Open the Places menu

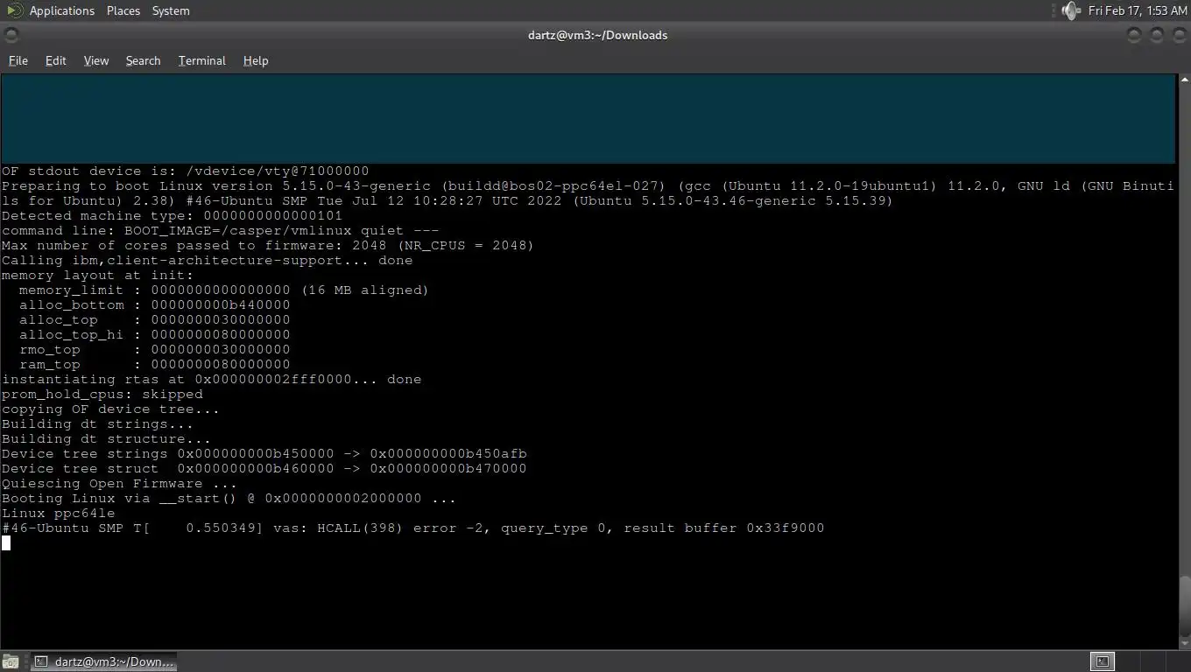pos(123,10)
